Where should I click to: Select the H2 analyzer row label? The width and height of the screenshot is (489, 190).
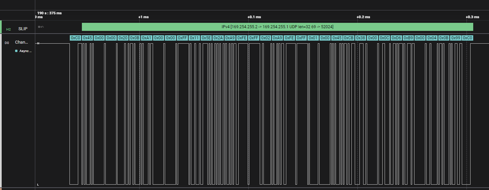pyautogui.click(x=8, y=29)
